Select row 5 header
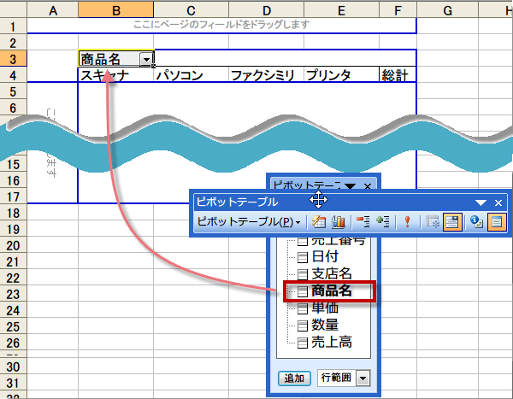The height and width of the screenshot is (399, 513). pyautogui.click(x=13, y=91)
